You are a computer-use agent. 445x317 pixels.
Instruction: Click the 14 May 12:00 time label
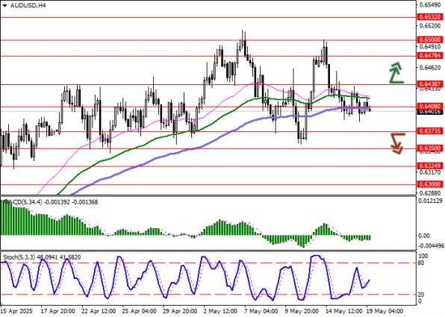click(x=344, y=311)
